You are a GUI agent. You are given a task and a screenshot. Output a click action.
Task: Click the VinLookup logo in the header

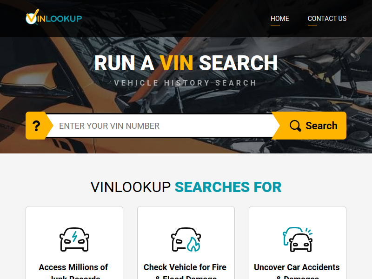54,17
